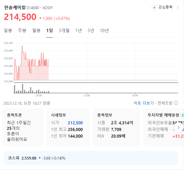Image resolution: width=184 pixels, height=170 pixels.
Task: Click the 거래량 value 7,709
Action: coord(116,129)
